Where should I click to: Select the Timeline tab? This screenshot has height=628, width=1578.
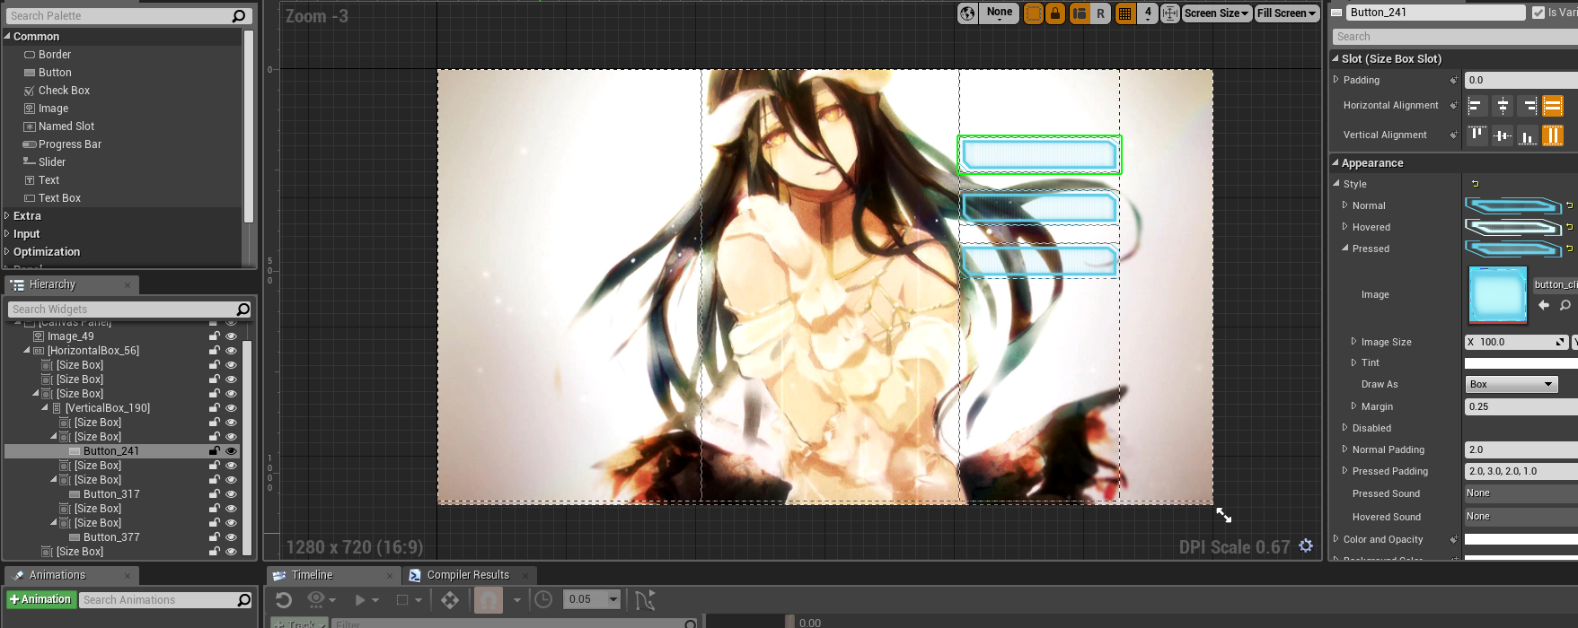[x=312, y=575]
